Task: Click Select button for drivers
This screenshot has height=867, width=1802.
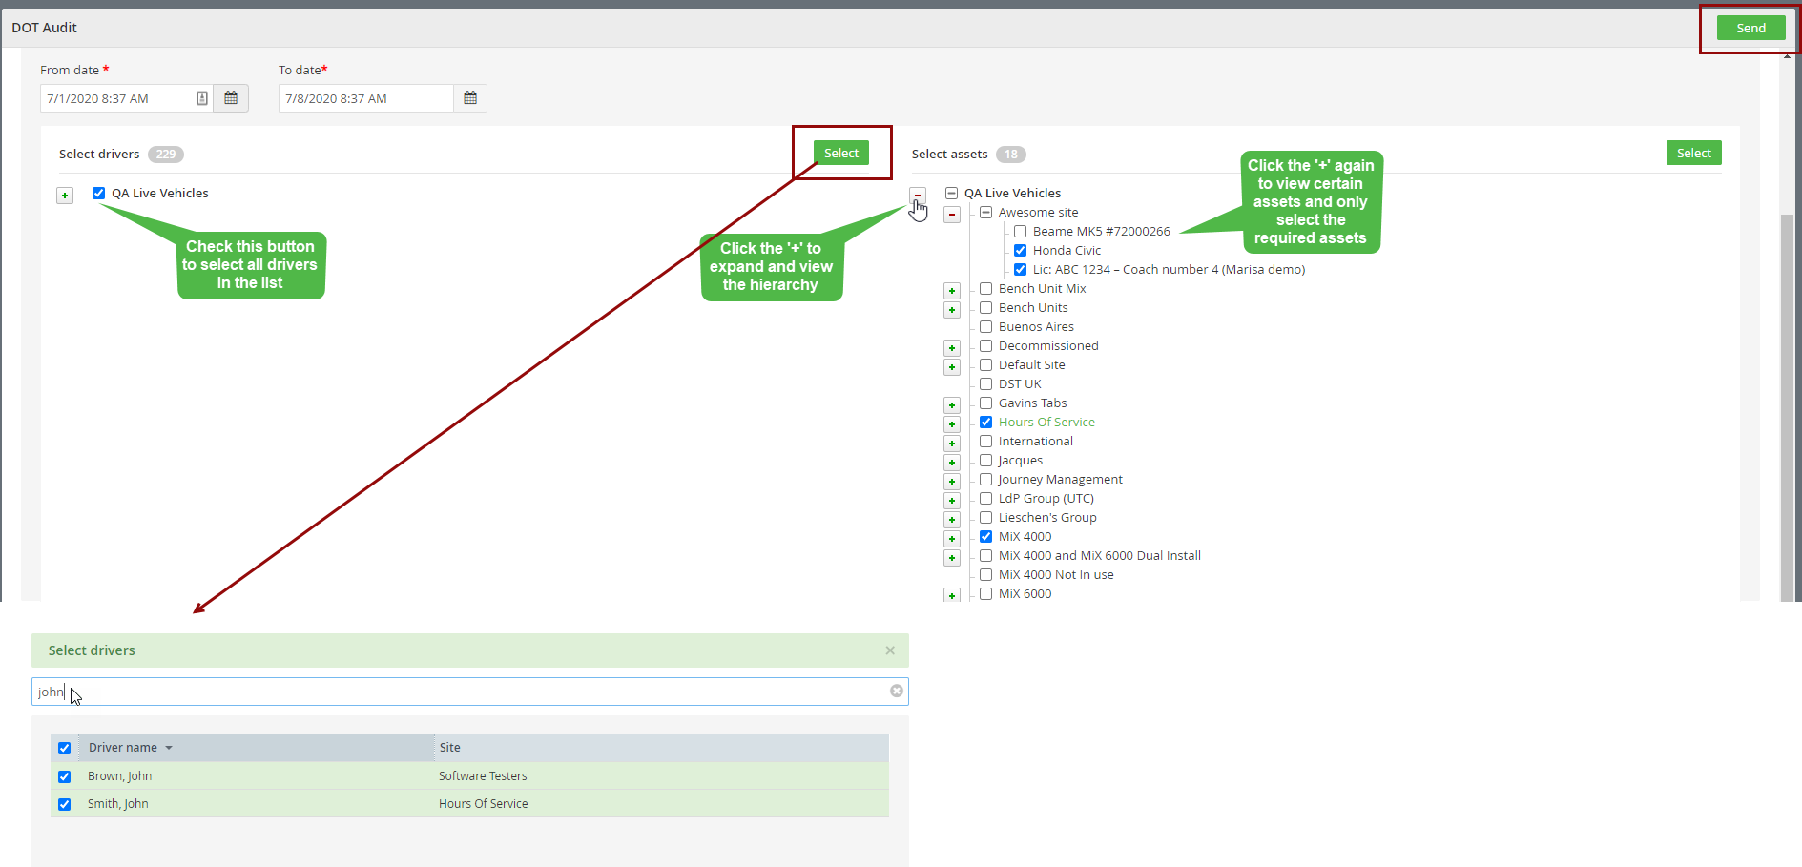Action: point(841,153)
